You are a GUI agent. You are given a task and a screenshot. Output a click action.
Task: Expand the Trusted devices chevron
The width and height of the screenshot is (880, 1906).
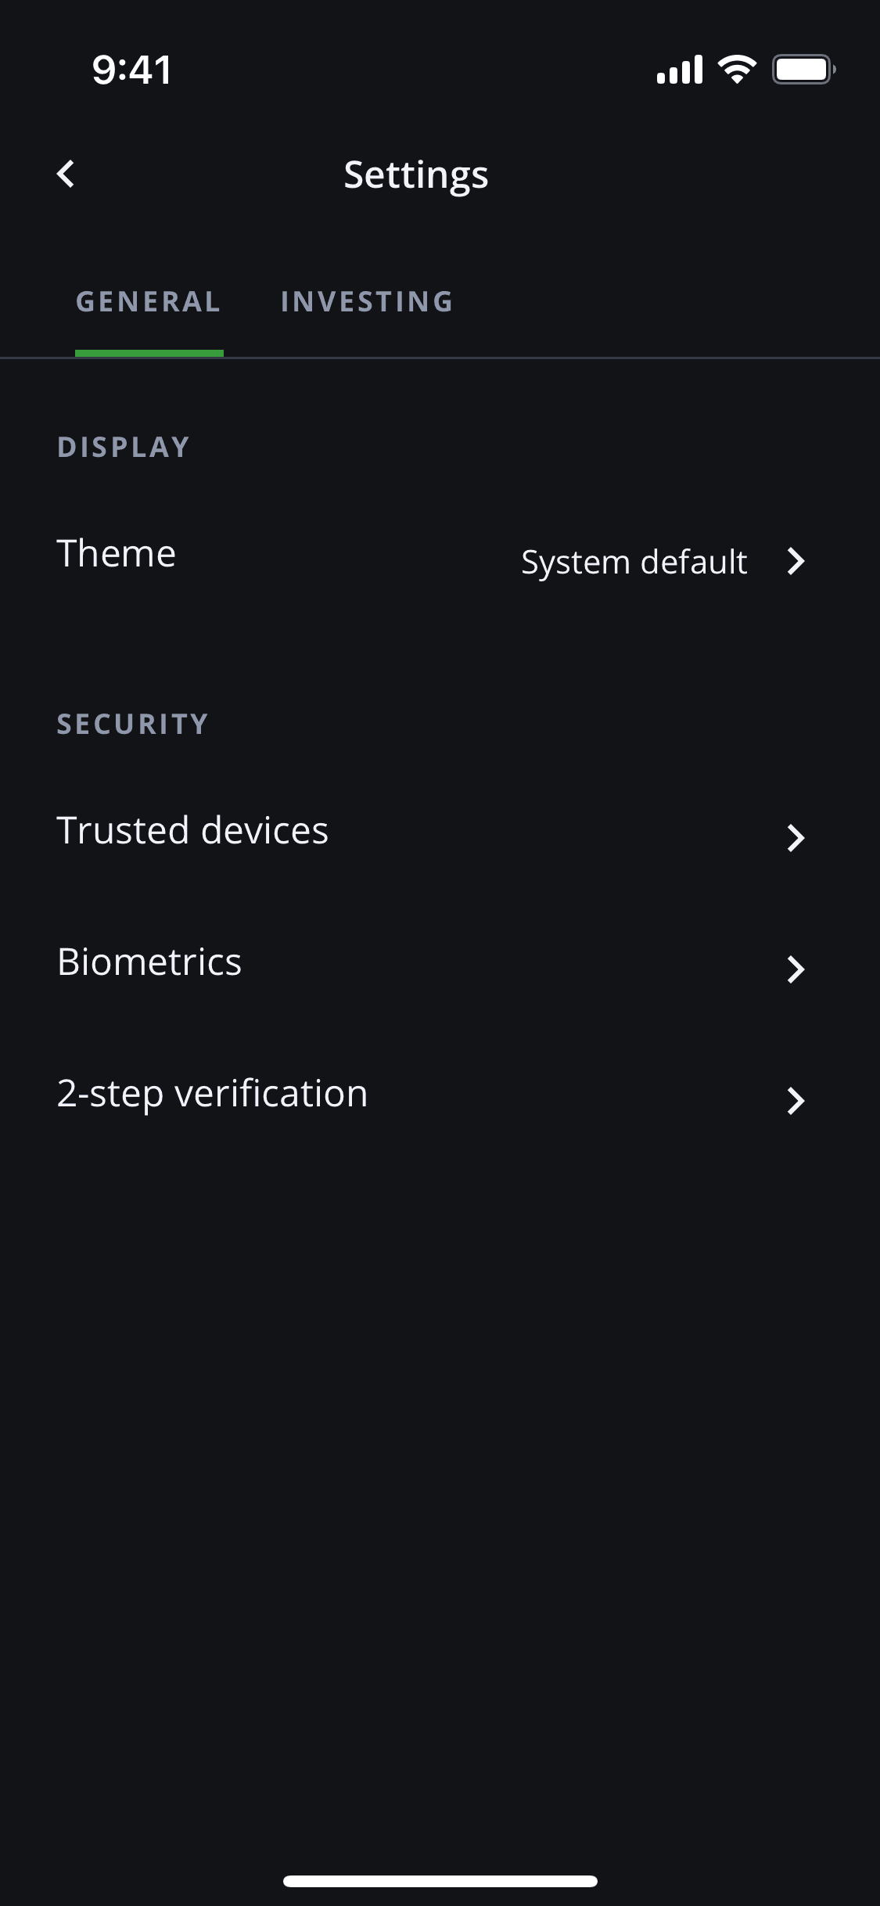click(x=796, y=838)
